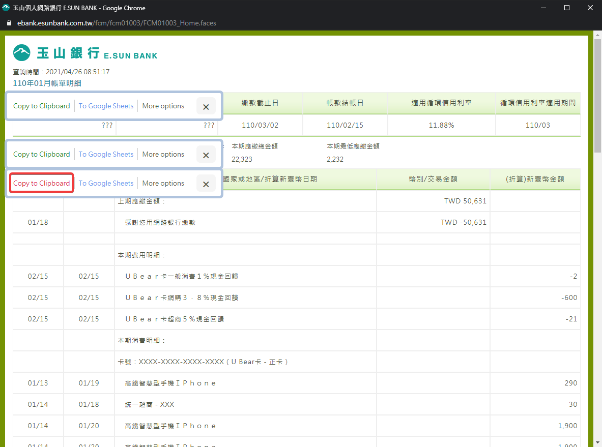This screenshot has width=602, height=447.
Task: Select the 110/02/15 closing date cell
Action: tap(345, 125)
